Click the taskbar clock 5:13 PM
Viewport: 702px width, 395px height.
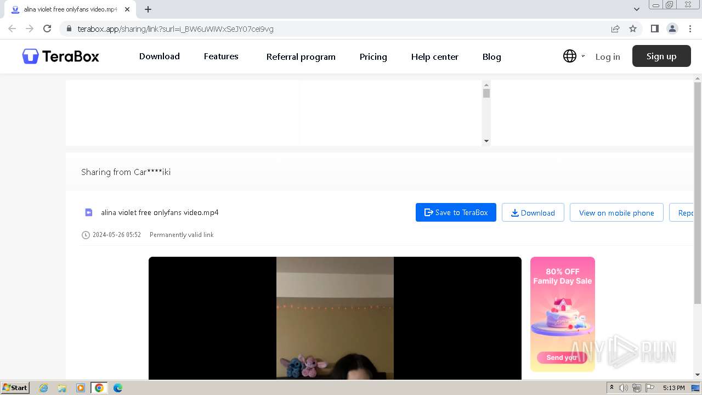click(673, 388)
